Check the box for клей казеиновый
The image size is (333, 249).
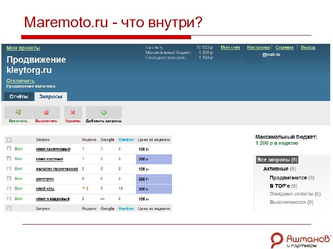point(9,148)
